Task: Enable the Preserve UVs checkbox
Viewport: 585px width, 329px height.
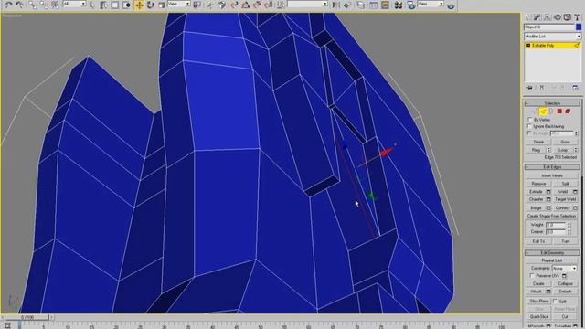Action: pos(532,276)
